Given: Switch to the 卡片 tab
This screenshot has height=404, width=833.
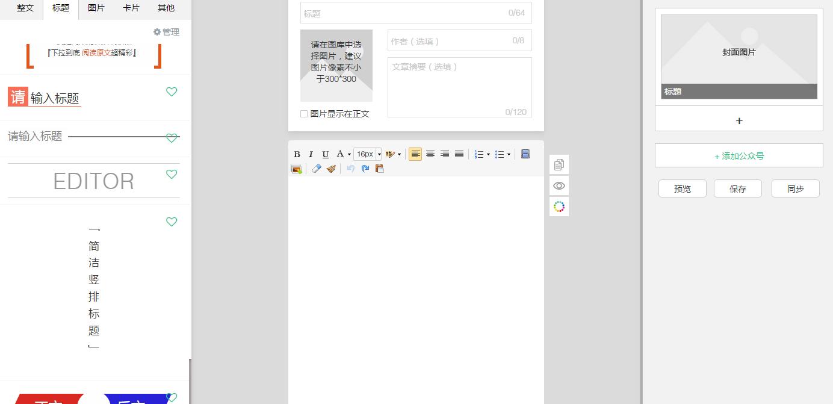Looking at the screenshot, I should (x=131, y=8).
